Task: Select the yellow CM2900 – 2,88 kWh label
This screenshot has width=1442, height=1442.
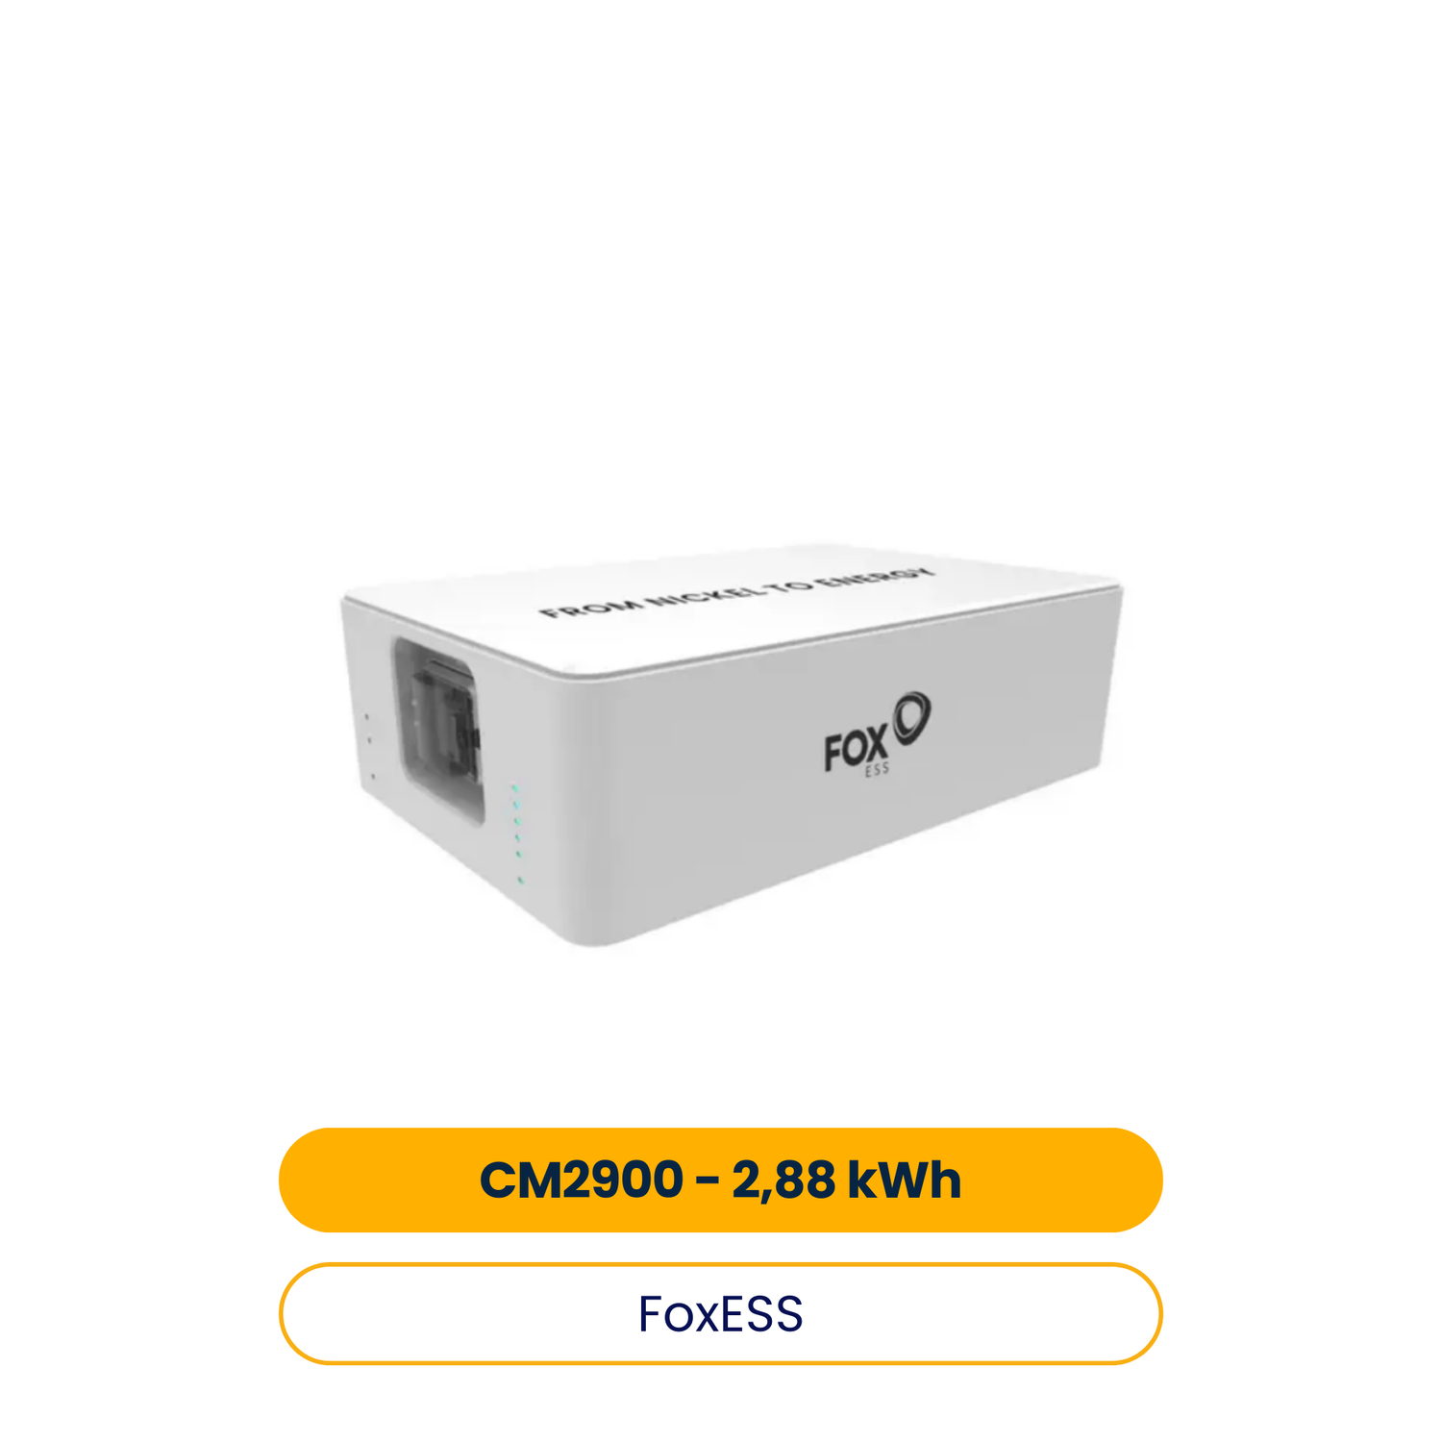Action: [721, 1180]
